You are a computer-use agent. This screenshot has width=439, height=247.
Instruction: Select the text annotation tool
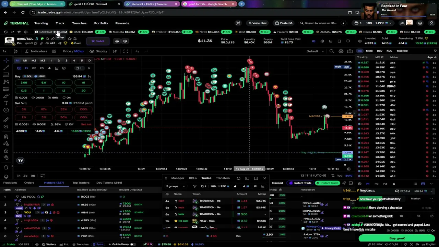(x=6, y=103)
